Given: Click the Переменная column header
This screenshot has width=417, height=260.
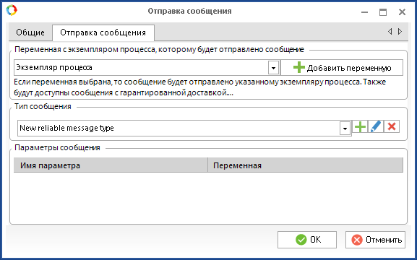Looking at the screenshot, I should tap(306, 165).
